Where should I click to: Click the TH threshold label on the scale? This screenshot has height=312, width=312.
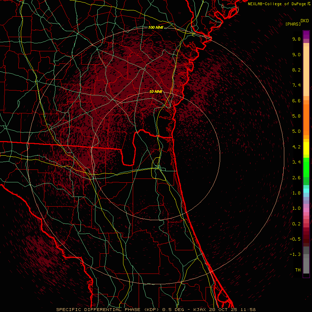tap(298, 270)
